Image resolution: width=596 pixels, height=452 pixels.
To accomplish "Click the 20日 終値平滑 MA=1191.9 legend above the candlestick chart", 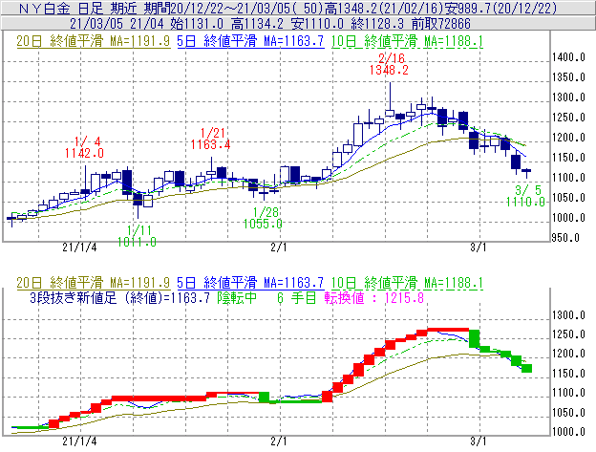I will 94,41.
